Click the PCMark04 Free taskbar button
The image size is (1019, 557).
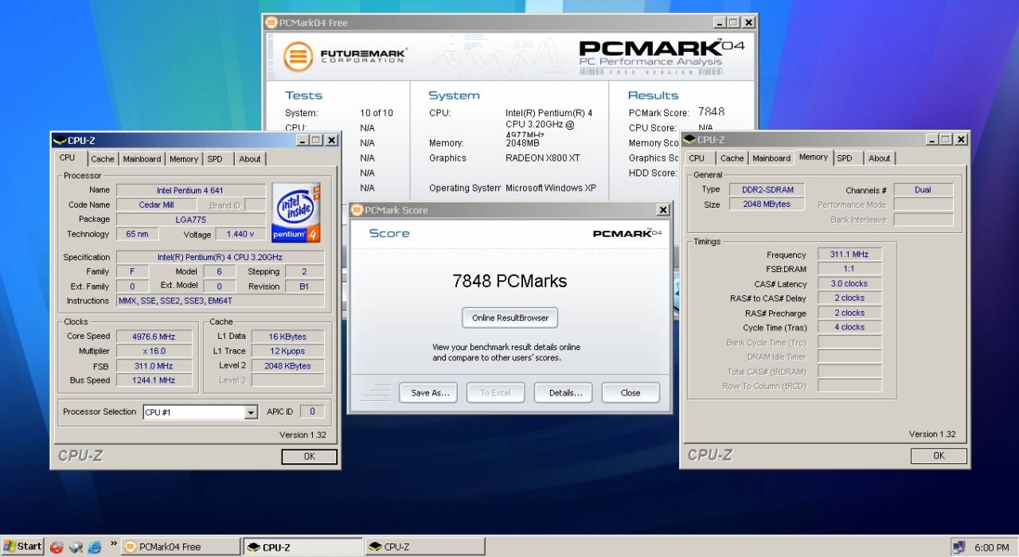[x=182, y=547]
